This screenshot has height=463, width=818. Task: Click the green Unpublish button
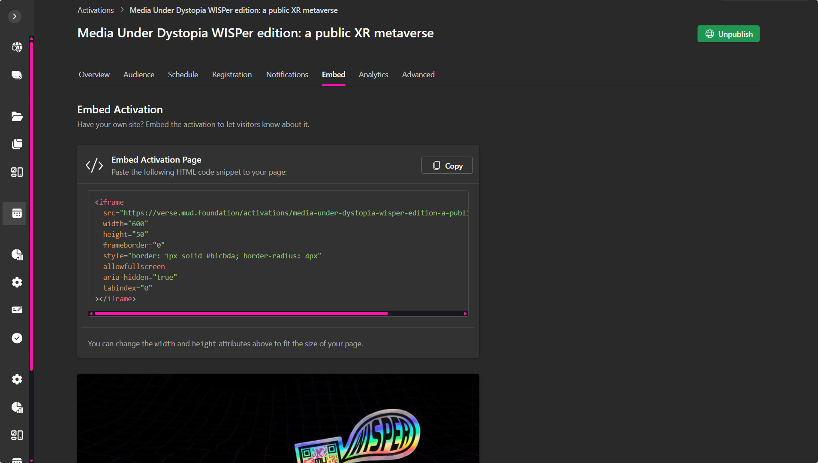[x=728, y=33]
